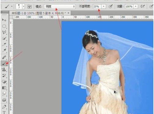Select the Pen tool
The height and width of the screenshot is (114, 154).
pos(4,107)
